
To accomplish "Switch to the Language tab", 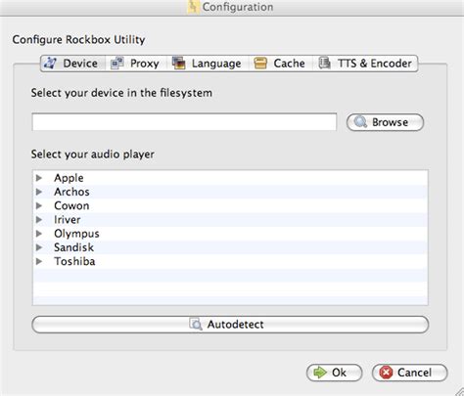I will (x=208, y=64).
